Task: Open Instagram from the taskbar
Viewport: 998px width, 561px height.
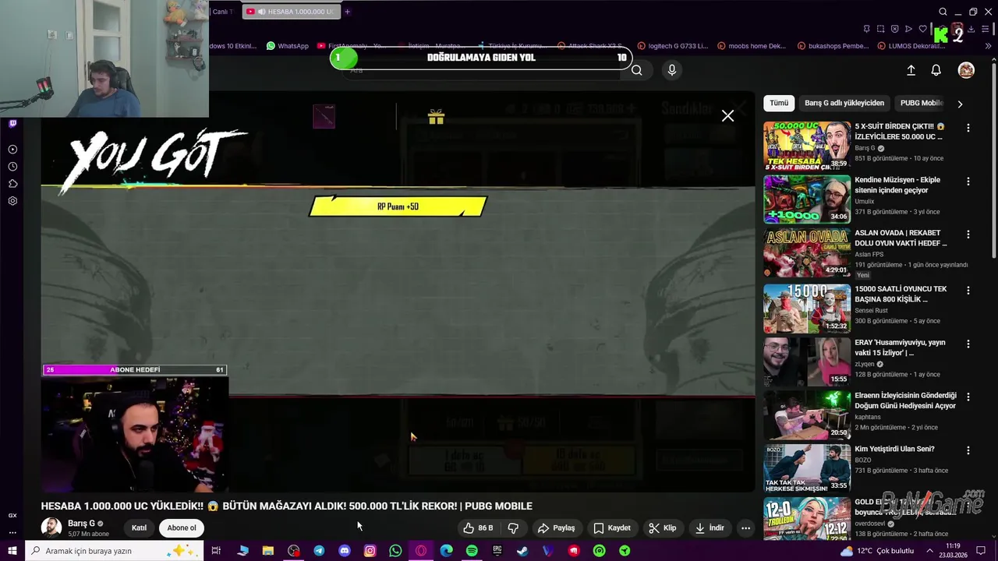Action: pyautogui.click(x=370, y=551)
